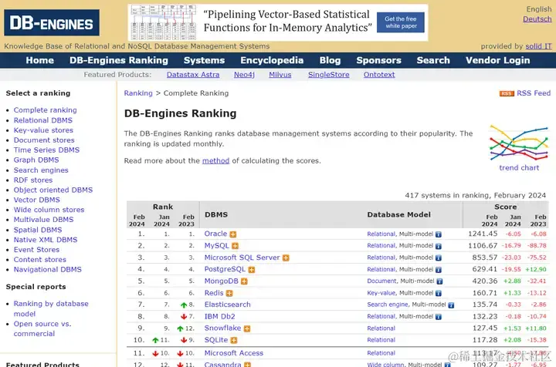Click the RSS Feed text link

click(534, 93)
